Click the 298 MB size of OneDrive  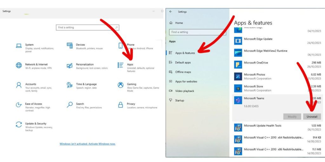point(316,63)
